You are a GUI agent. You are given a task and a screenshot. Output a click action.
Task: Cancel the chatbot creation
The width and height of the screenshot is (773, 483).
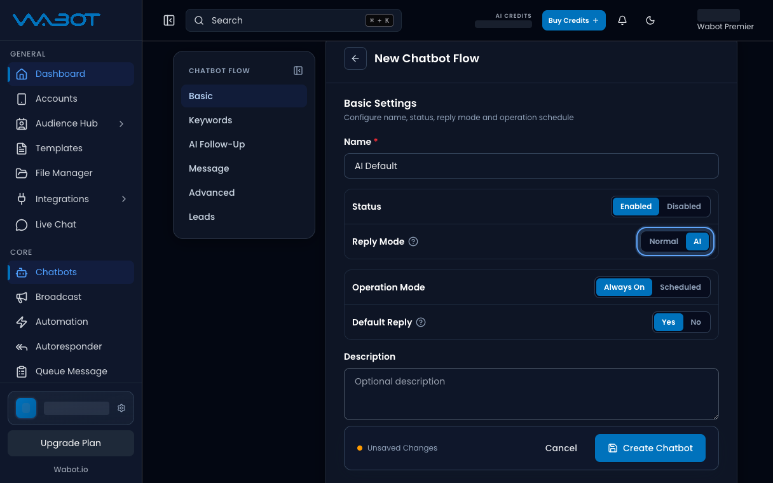tap(561, 448)
